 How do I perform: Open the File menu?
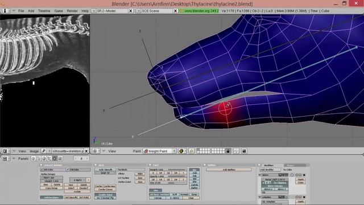pos(21,11)
